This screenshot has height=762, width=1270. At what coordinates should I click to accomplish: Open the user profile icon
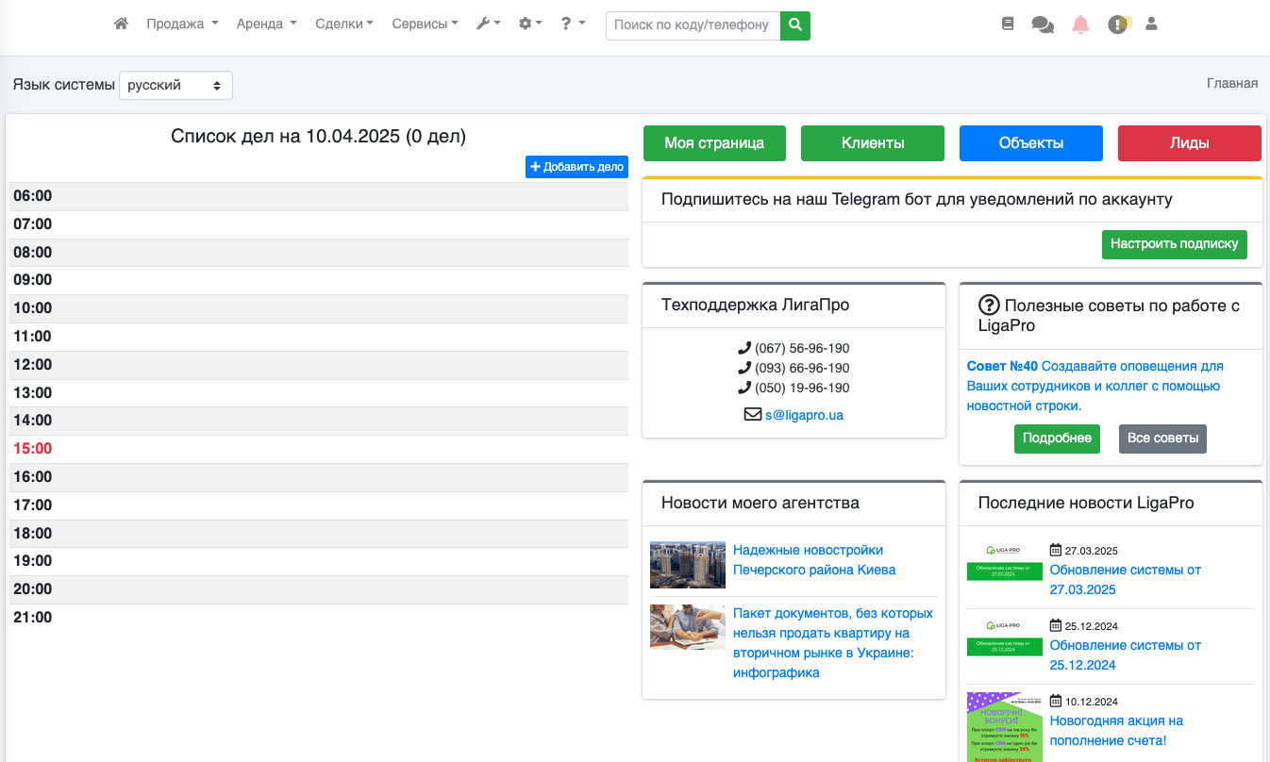[1151, 25]
